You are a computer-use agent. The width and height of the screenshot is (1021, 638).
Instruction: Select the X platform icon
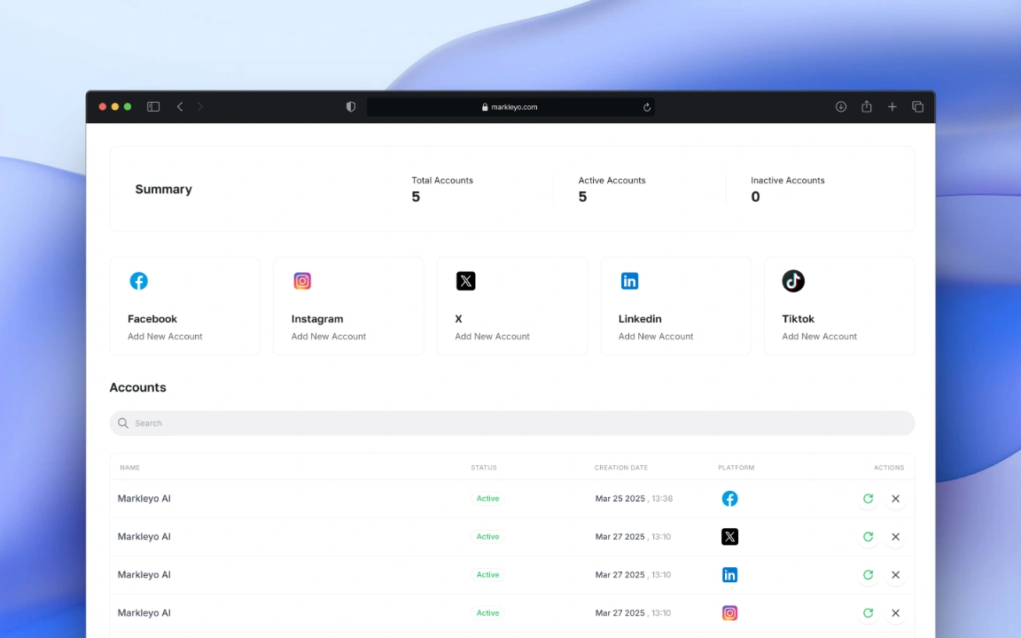(x=465, y=281)
